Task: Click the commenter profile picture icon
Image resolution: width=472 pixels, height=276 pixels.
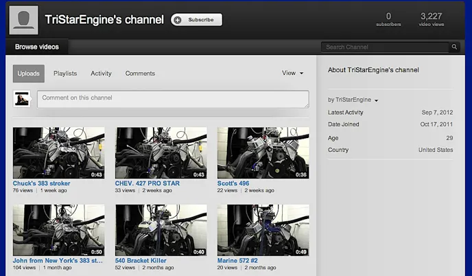Action: pos(23,99)
